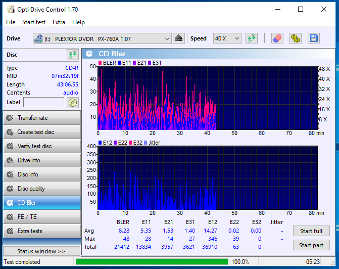Click the E11 blue legend swatch
339x269 pixels.
point(119,63)
